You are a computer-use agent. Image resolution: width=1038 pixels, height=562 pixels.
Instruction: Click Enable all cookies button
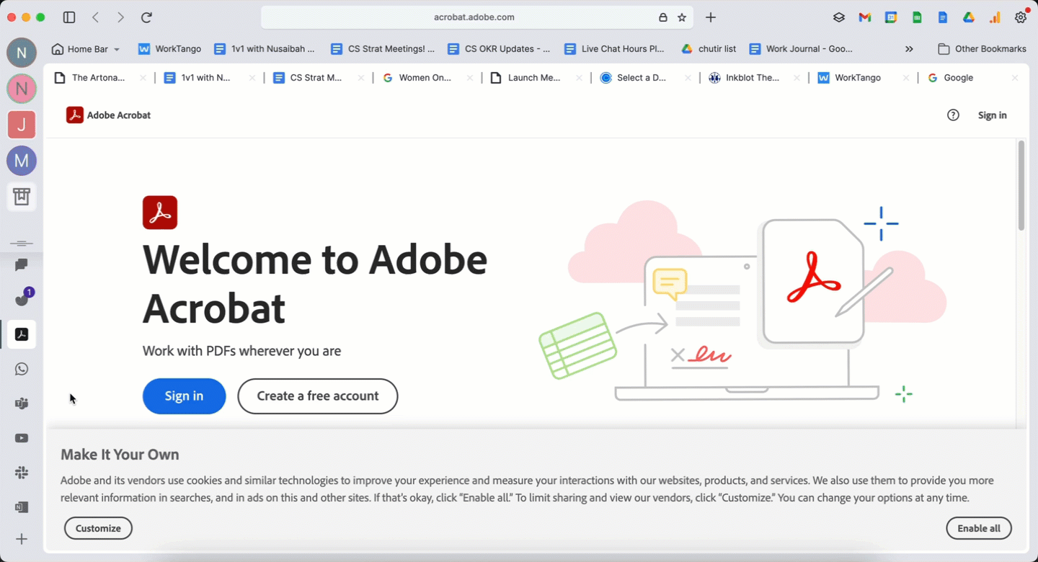pos(979,528)
